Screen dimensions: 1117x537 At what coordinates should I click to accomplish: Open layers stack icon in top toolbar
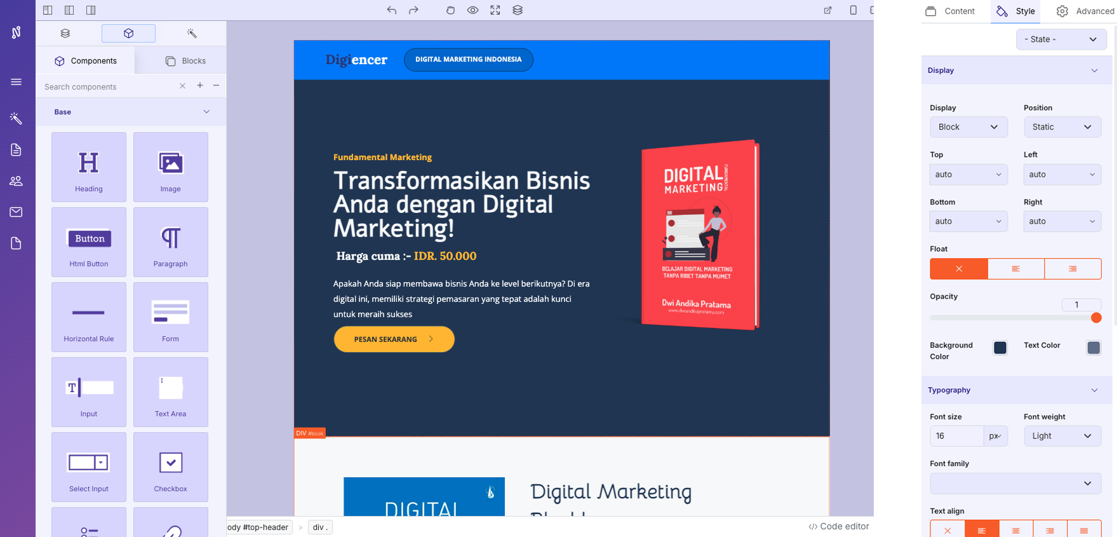point(518,10)
